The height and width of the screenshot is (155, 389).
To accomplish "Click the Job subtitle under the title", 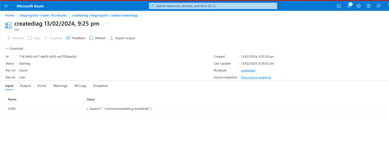I will [x=16, y=29].
